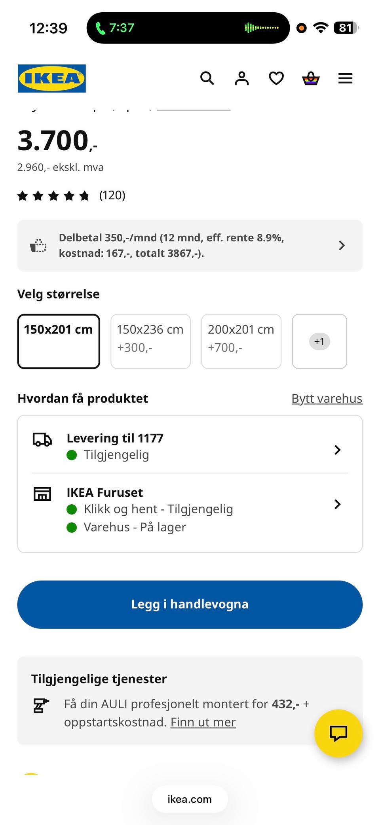The height and width of the screenshot is (825, 380).
Task: Expand the Delbetal 350,-/mnd financing details
Action: tap(190, 246)
